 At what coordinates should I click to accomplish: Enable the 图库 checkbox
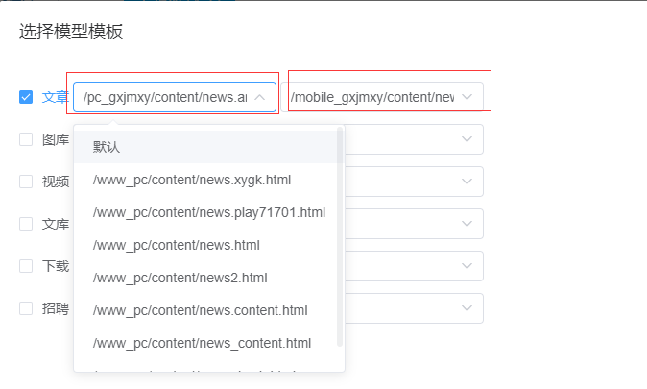click(x=26, y=139)
